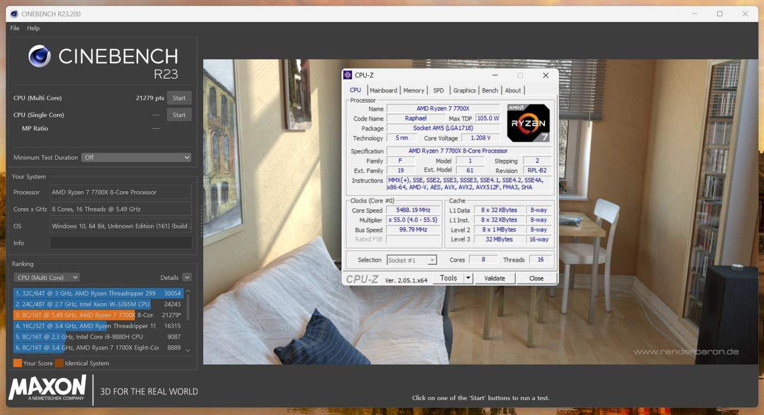The image size is (764, 415).
Task: Click the AMD Ryzen 7 logo badge
Action: [528, 123]
